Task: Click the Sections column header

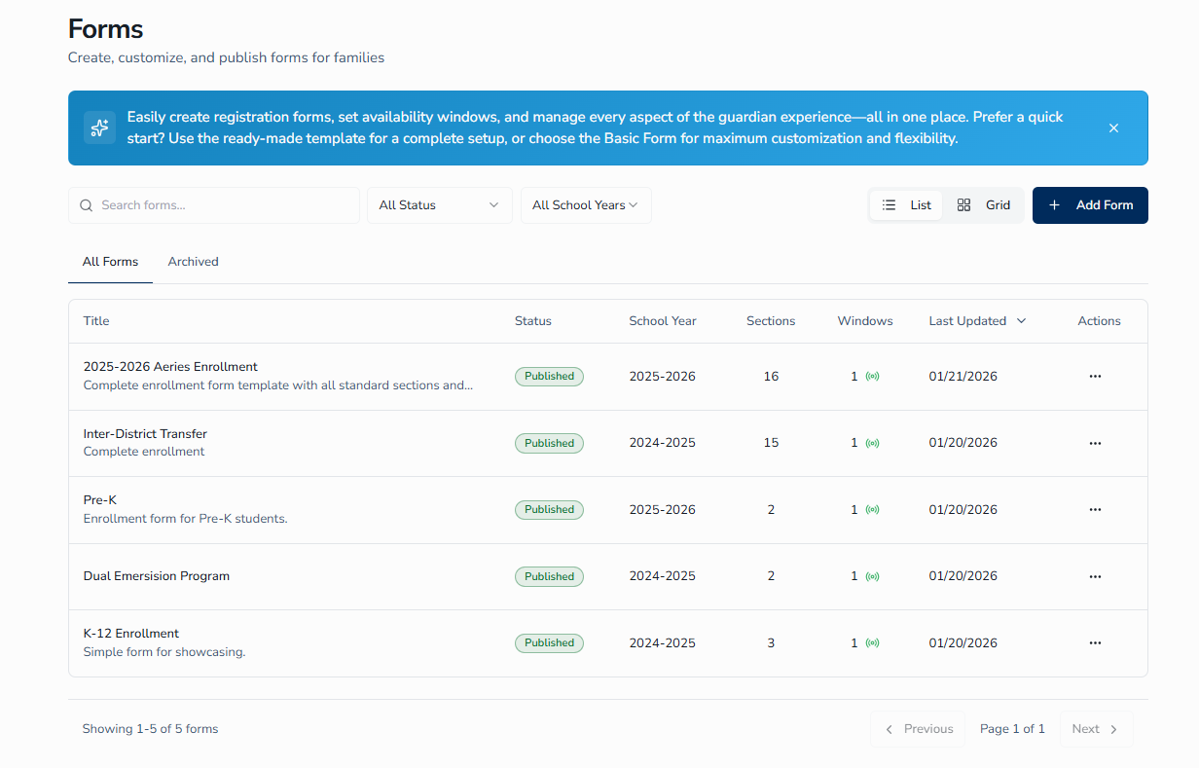Action: point(771,321)
